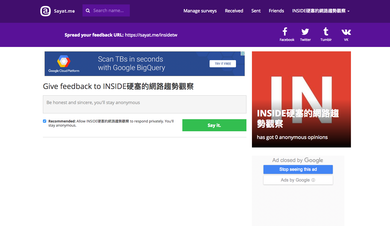Click the Google Cloud Platform logo
Viewport: 390px width, 226px height.
tap(64, 64)
